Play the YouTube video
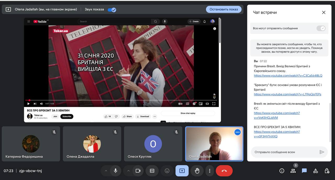The width and height of the screenshot is (335, 180). (x=29, y=104)
